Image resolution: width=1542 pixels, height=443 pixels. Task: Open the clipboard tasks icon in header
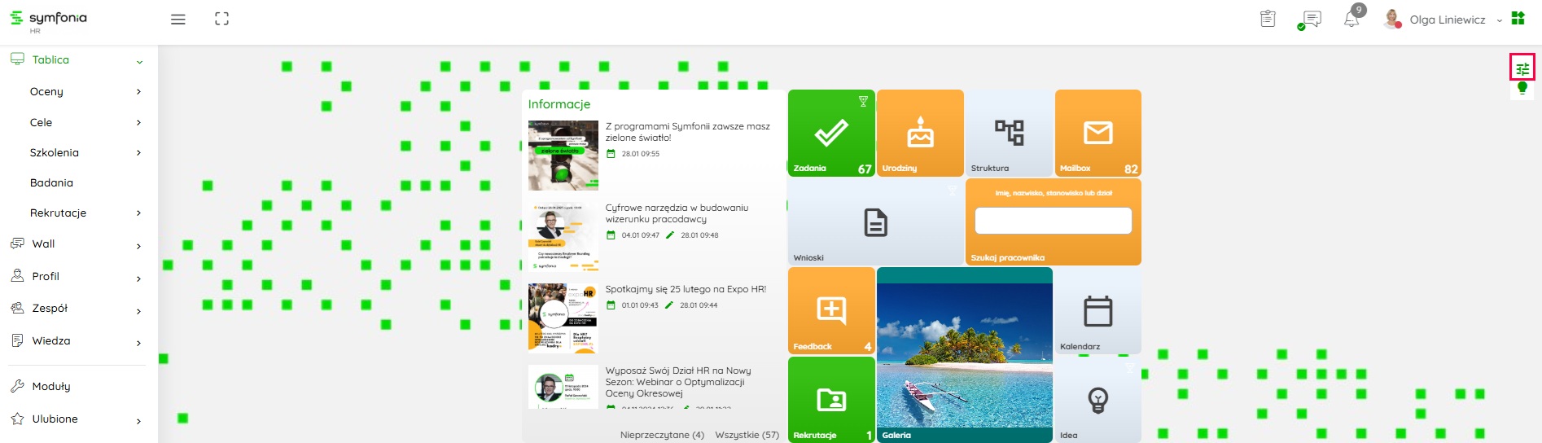[x=1268, y=19]
